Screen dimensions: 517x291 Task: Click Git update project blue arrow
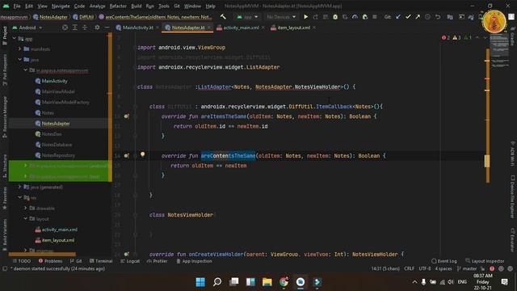pyautogui.click(x=398, y=16)
